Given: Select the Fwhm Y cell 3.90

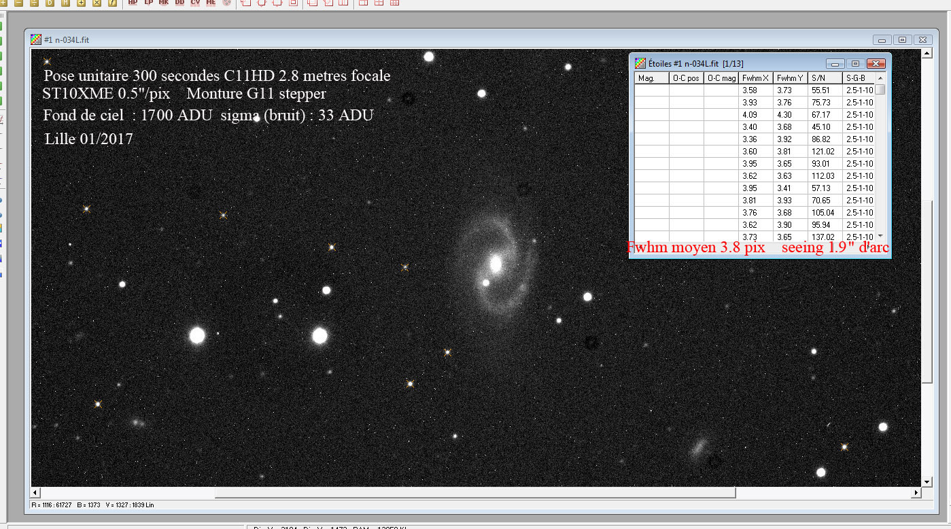Looking at the screenshot, I should point(791,225).
